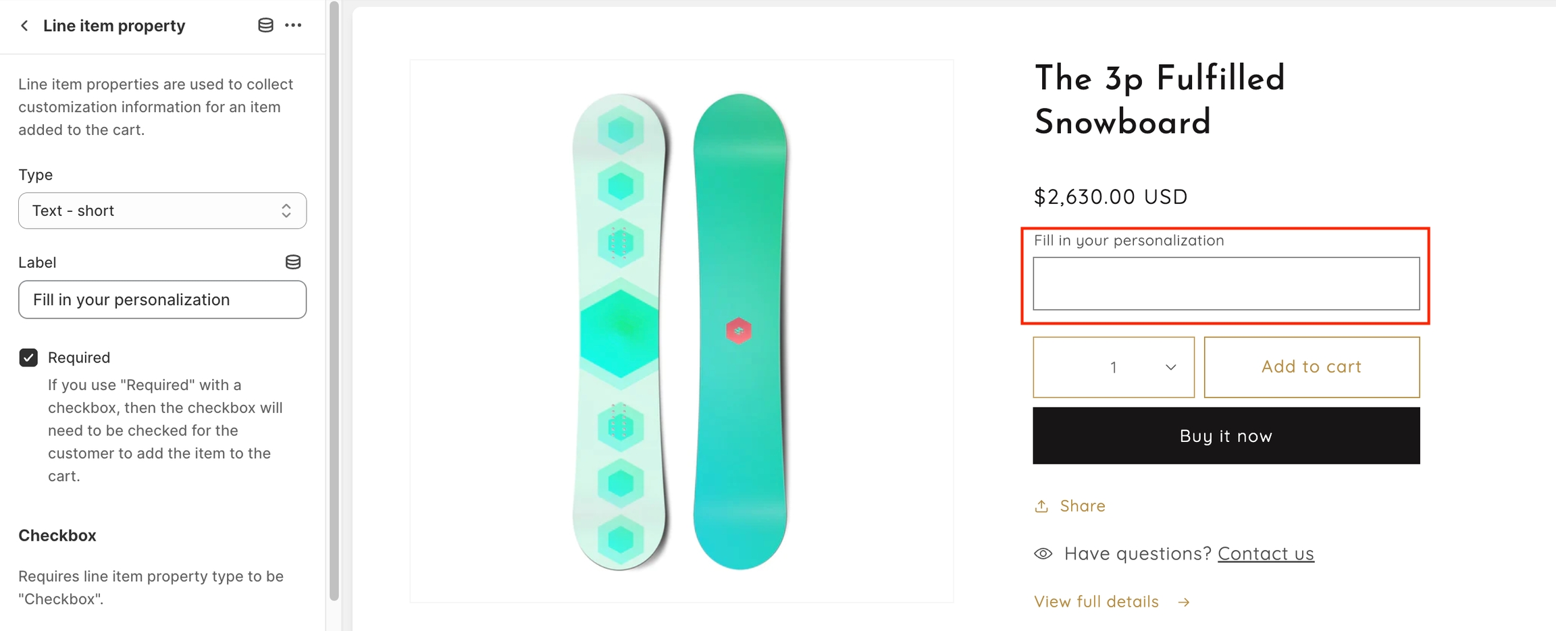Click the Label text field in sidebar

coord(162,300)
